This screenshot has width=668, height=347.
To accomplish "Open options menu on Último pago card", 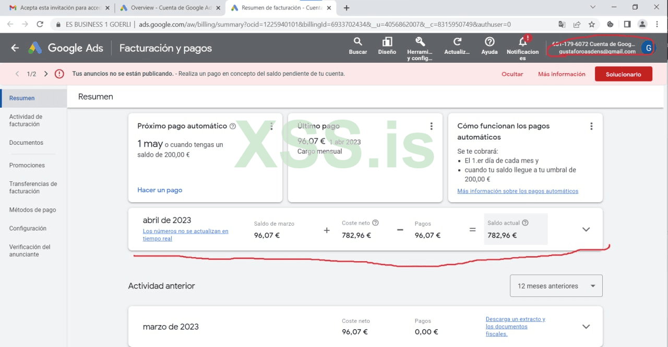I will (431, 126).
